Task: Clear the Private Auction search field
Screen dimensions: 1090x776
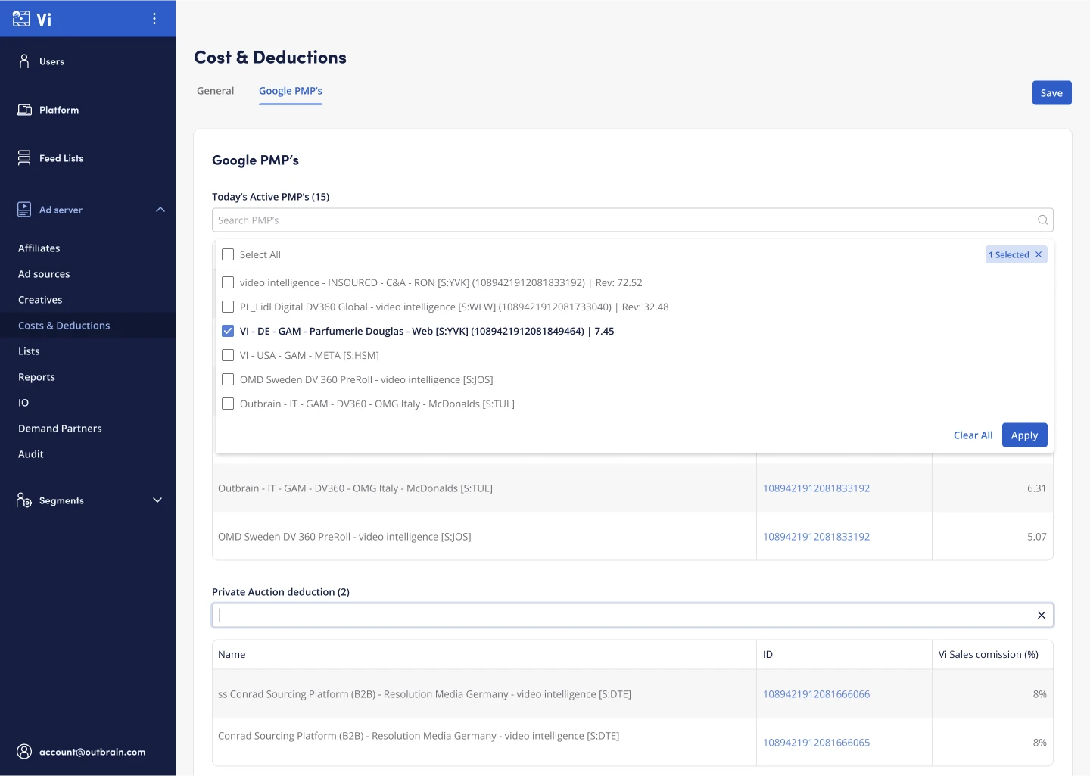Action: [x=1041, y=616]
